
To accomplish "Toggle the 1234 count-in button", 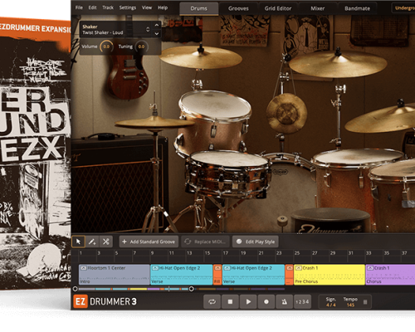I will 302,301.
